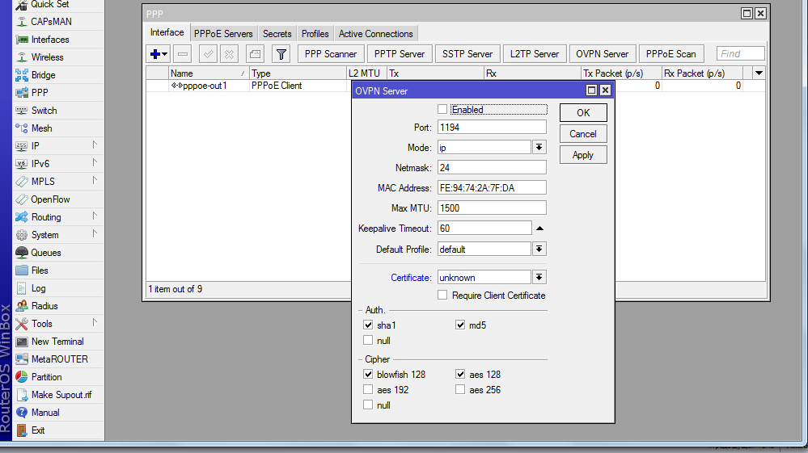Image resolution: width=808 pixels, height=453 pixels.
Task: Switch to the Secrets tab
Action: click(x=277, y=34)
